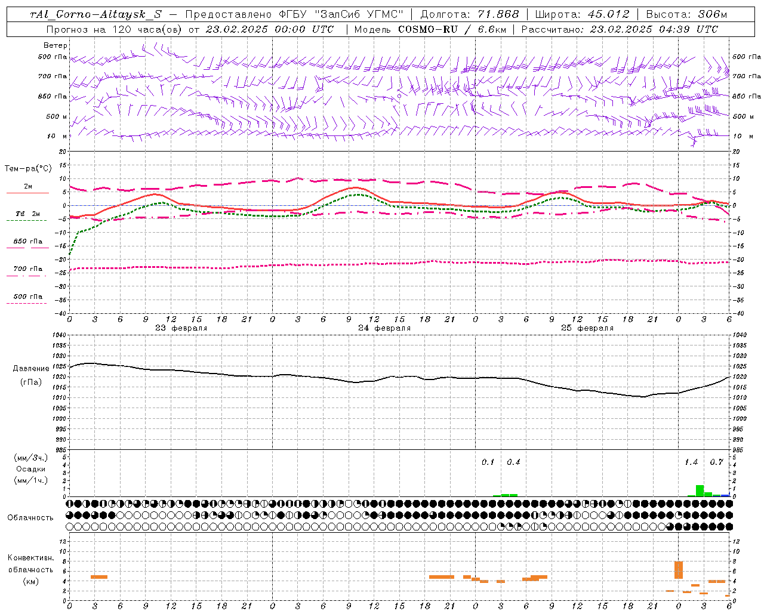This screenshot has width=764, height=611.
Task: Click the 23 февраля date label
Action: (x=181, y=328)
